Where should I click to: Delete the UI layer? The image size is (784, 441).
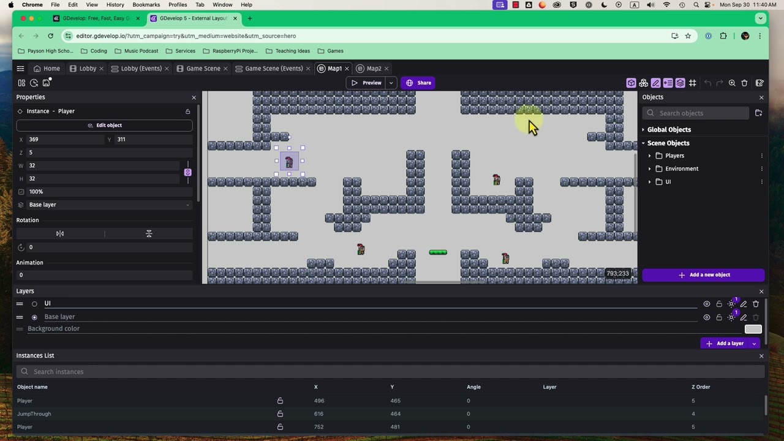[756, 304]
